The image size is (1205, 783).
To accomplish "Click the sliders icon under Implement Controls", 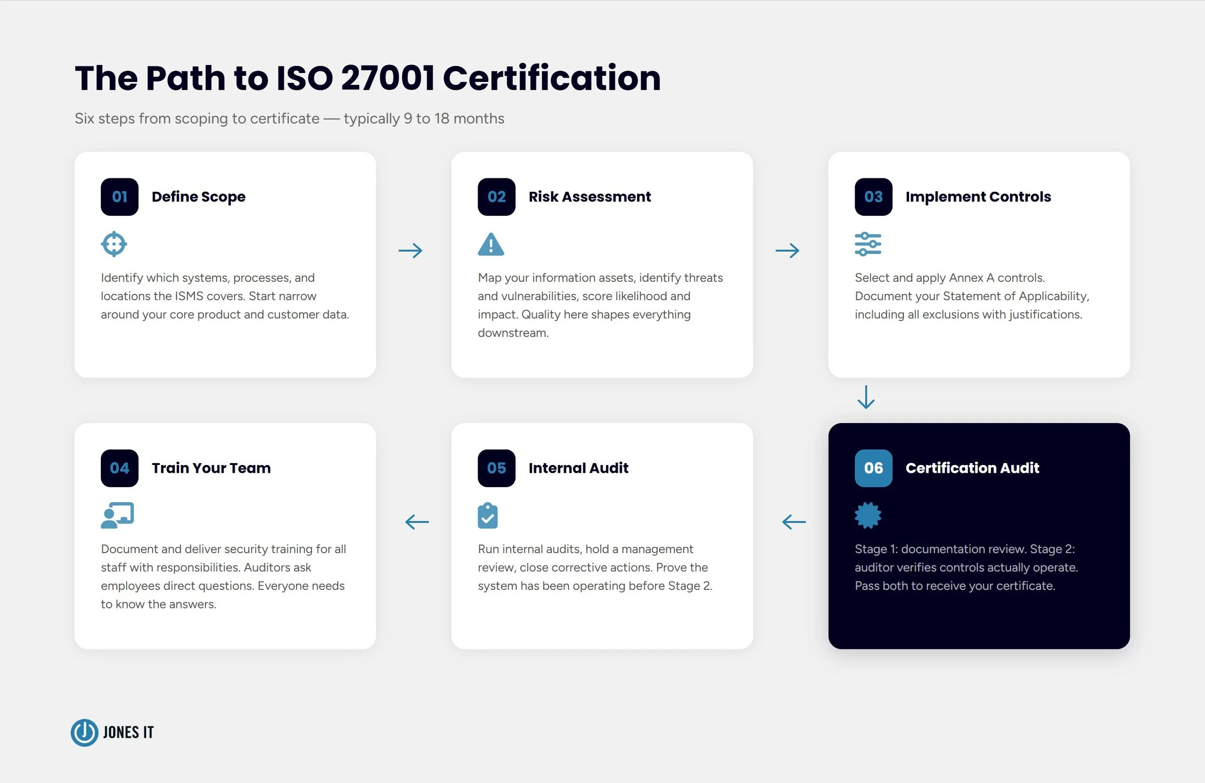I will tap(868, 244).
